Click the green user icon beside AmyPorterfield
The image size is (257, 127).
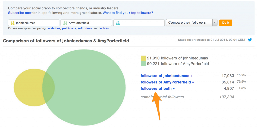[65, 23]
